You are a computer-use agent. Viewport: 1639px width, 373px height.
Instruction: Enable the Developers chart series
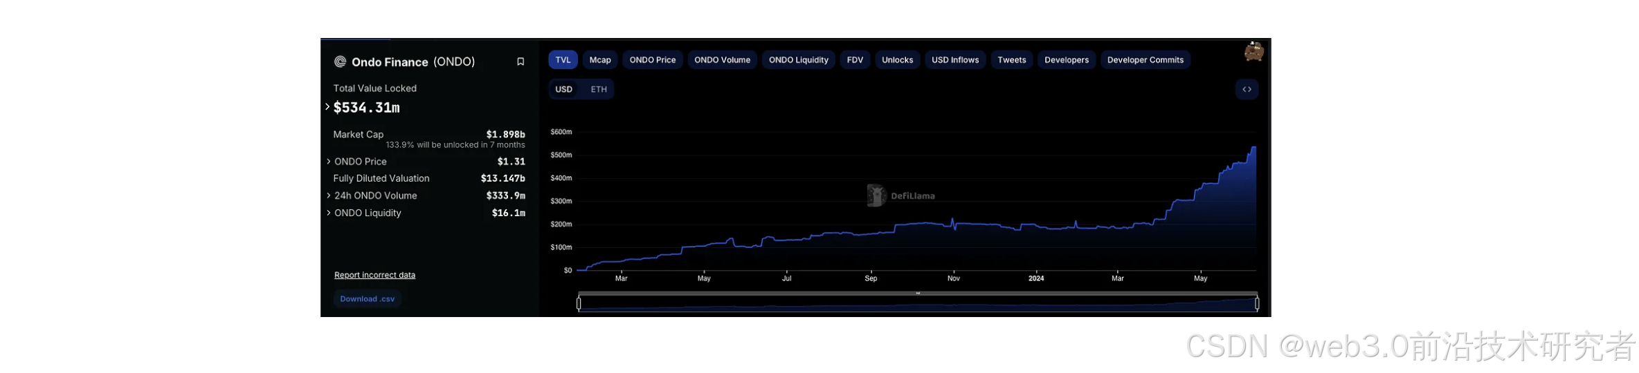[1066, 60]
